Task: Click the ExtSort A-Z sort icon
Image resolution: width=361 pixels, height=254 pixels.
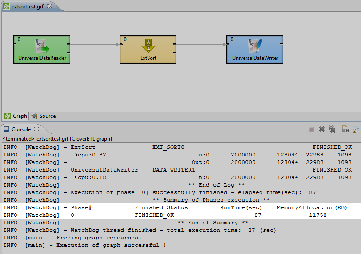Action: [148, 46]
